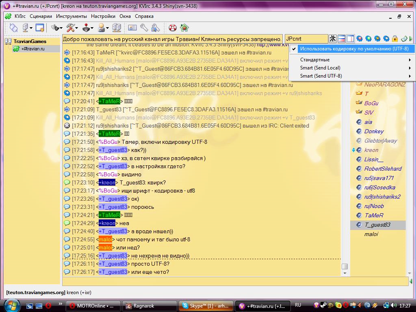416x312 pixels.
Task: Click the open padlock channel icon
Action: 395,39
